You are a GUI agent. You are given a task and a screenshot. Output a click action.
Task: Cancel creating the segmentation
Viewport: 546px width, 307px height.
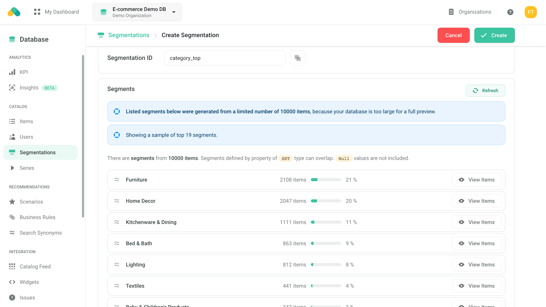click(453, 35)
